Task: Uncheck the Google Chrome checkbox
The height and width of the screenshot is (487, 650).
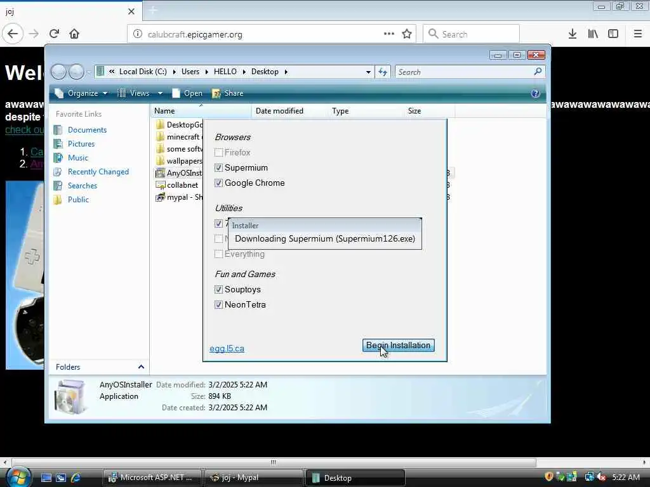Action: tap(218, 183)
